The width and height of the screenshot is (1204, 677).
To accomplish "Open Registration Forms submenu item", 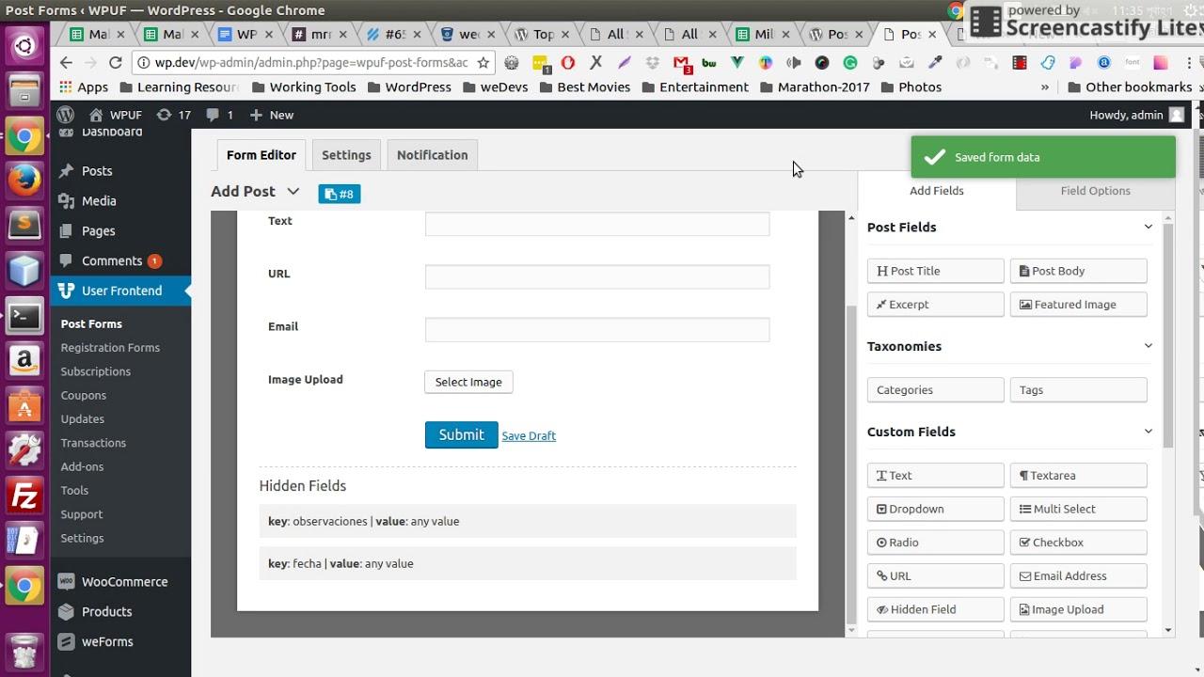I will [x=110, y=348].
